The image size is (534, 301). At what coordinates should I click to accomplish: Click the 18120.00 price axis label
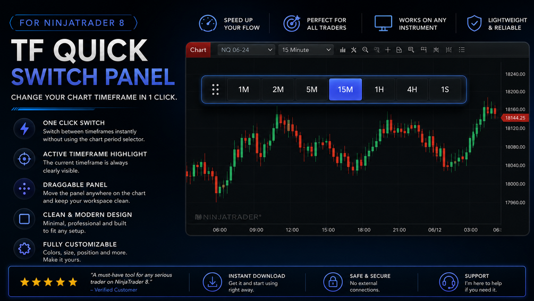click(515, 128)
